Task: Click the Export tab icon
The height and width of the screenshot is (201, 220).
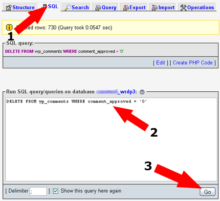Action: pyautogui.click(x=126, y=8)
